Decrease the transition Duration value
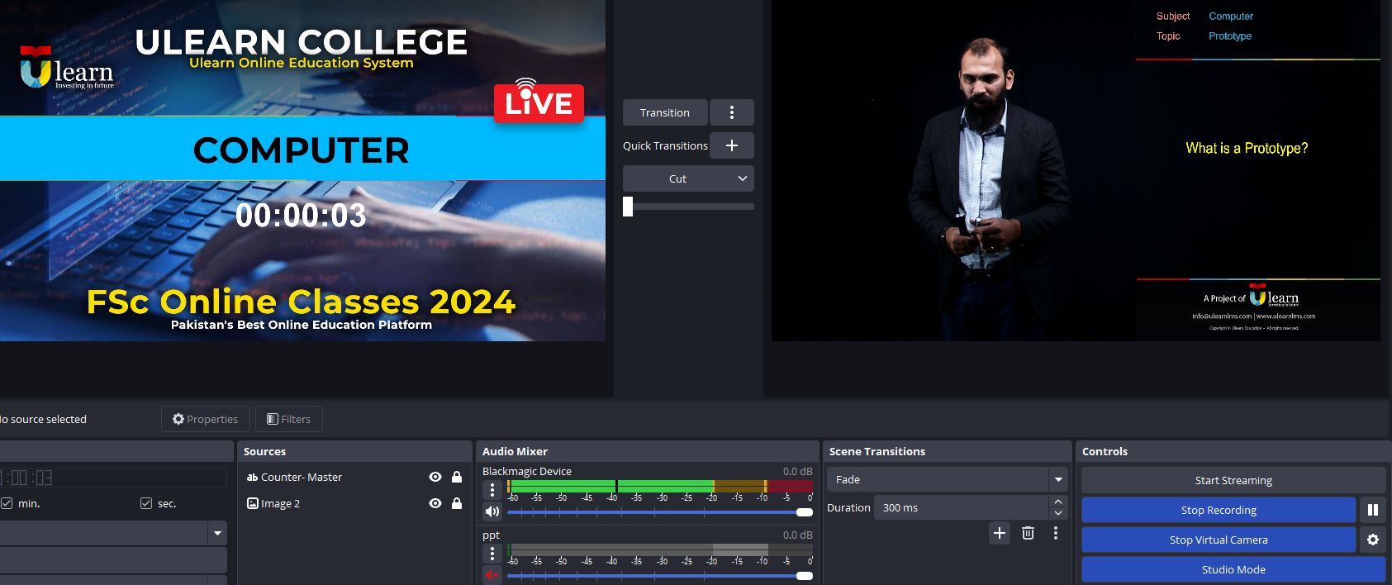This screenshot has width=1392, height=585. 1058,513
